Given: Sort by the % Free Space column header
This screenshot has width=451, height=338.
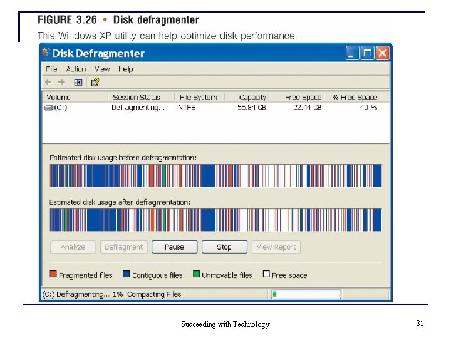Looking at the screenshot, I should click(x=353, y=97).
